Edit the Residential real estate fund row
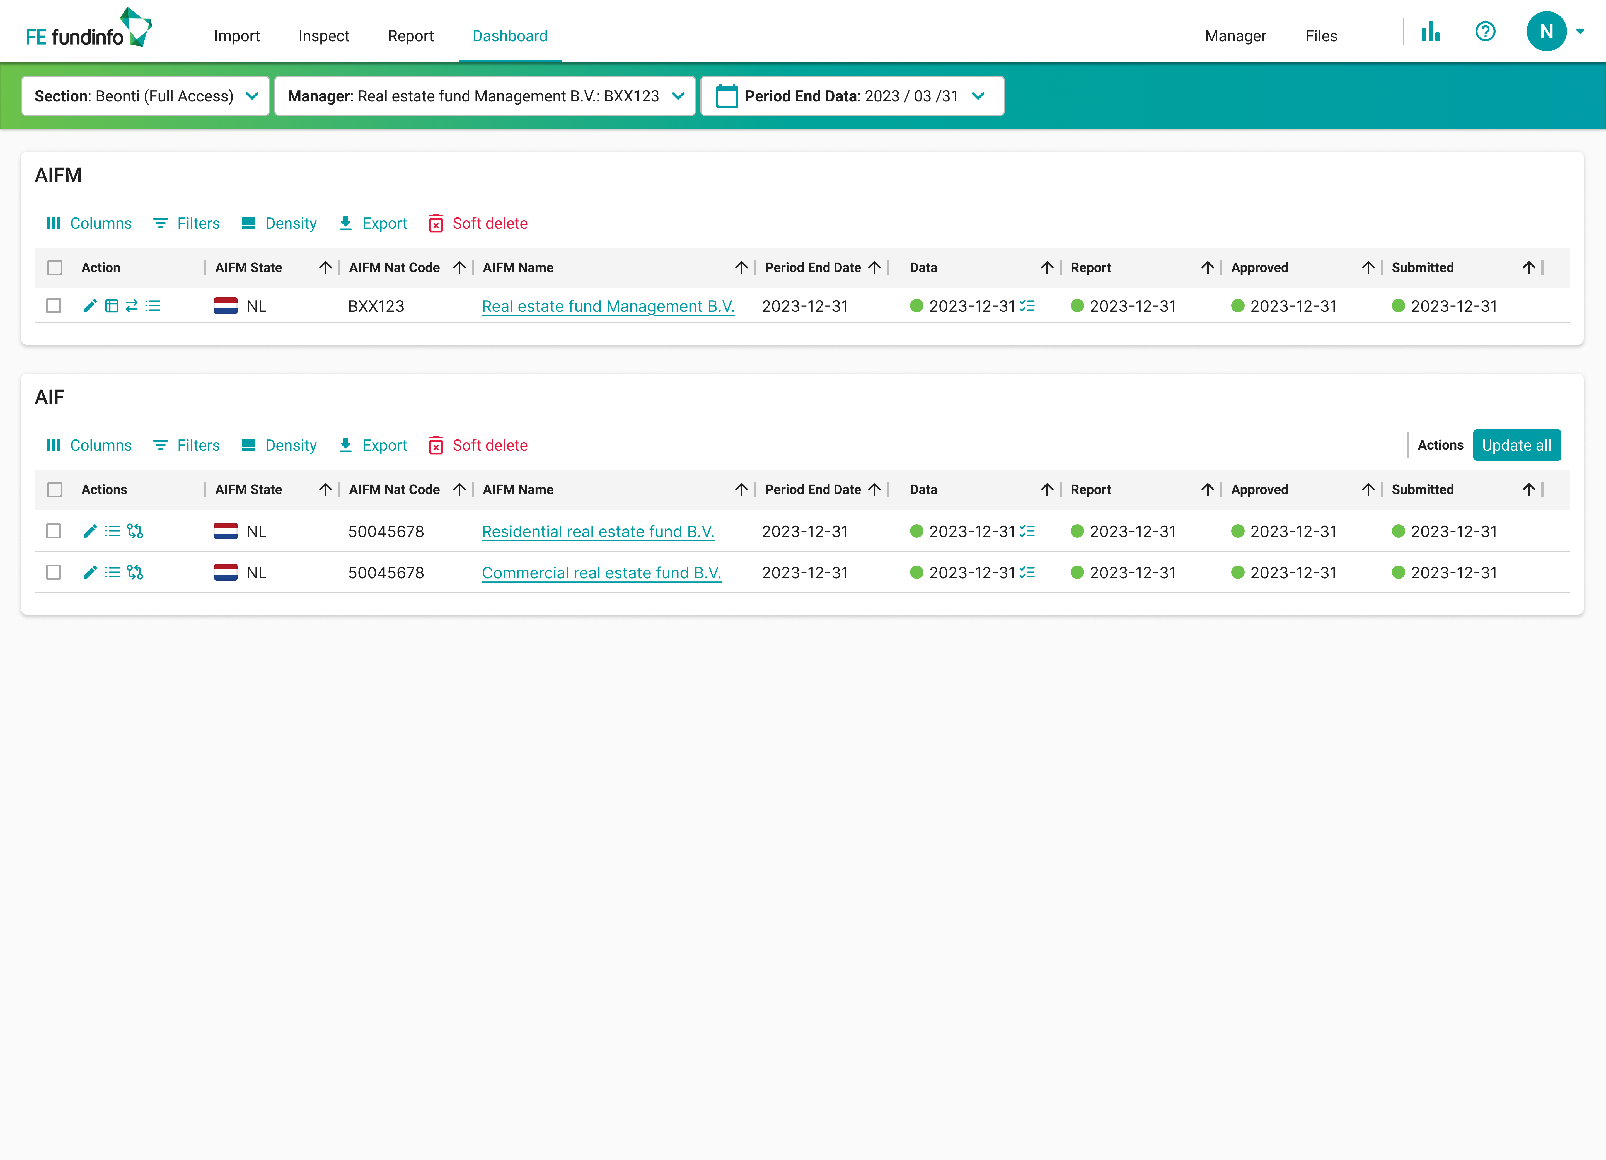Viewport: 1606px width, 1160px height. coord(90,531)
